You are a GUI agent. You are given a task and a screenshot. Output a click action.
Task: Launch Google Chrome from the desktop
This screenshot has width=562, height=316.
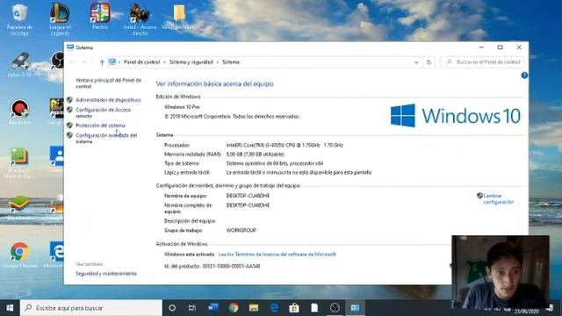(x=19, y=255)
